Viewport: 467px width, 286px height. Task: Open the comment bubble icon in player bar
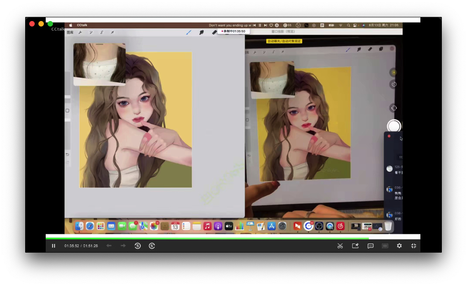coord(371,246)
